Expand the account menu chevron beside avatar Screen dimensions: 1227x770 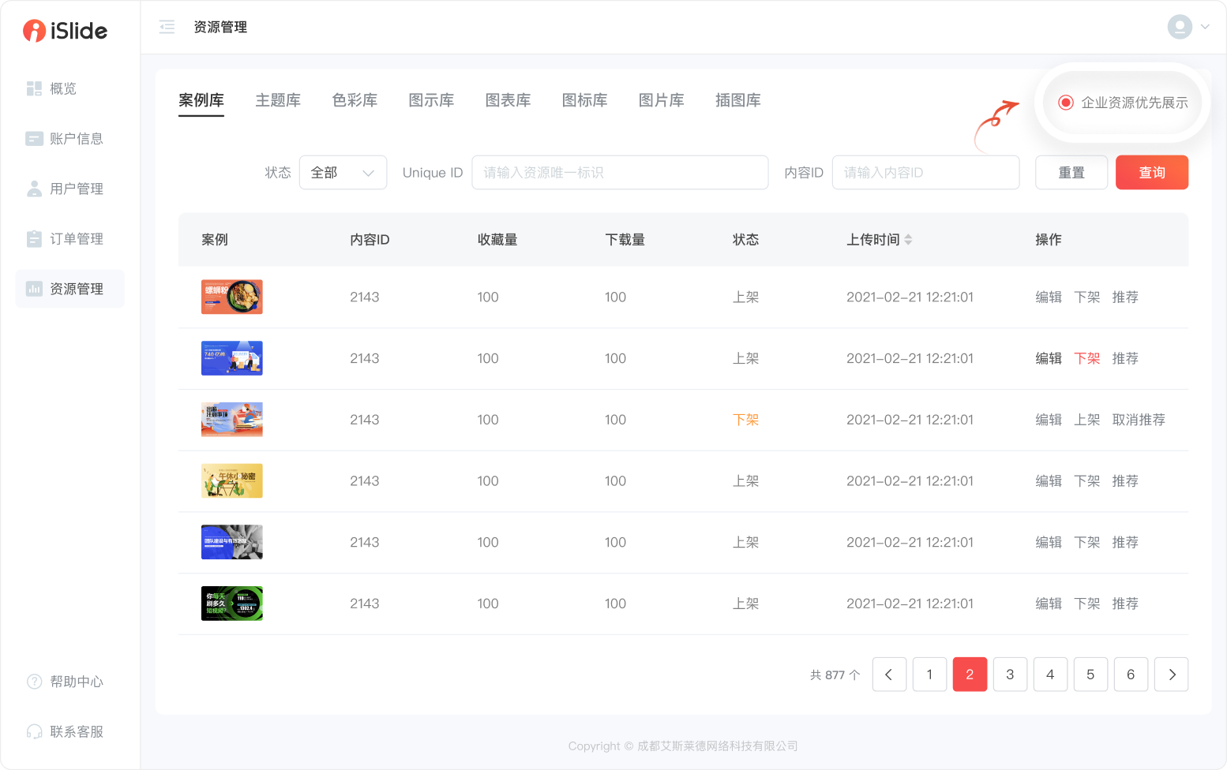pos(1205,27)
